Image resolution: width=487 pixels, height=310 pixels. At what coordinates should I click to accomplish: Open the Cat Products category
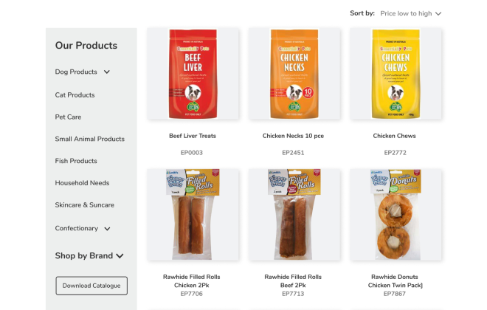coord(75,95)
